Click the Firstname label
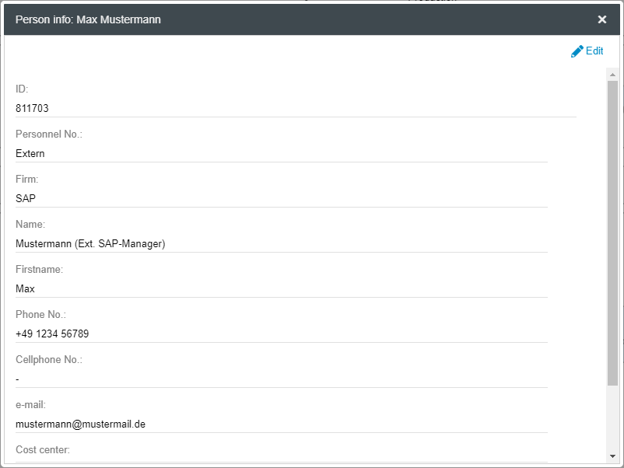The image size is (624, 468). (x=39, y=270)
